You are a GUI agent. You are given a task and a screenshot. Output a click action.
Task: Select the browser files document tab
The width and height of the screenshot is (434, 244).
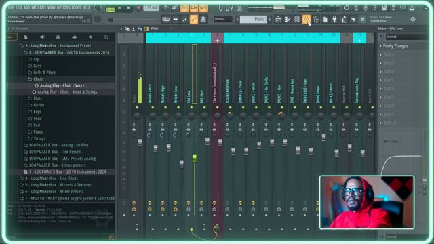pyautogui.click(x=26, y=37)
